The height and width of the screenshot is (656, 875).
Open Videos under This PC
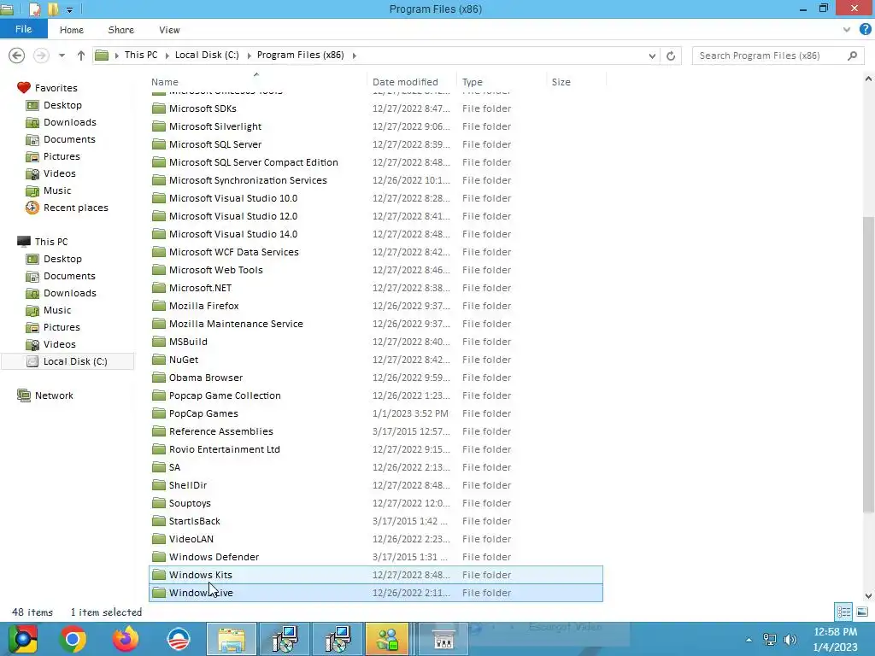pos(59,344)
